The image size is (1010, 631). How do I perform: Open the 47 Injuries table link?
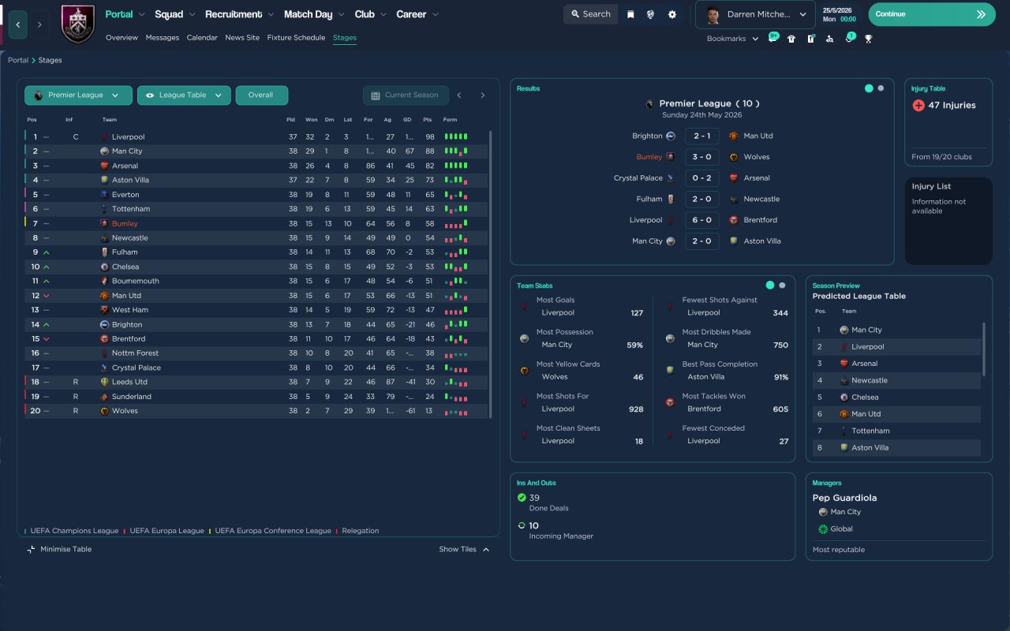[952, 105]
